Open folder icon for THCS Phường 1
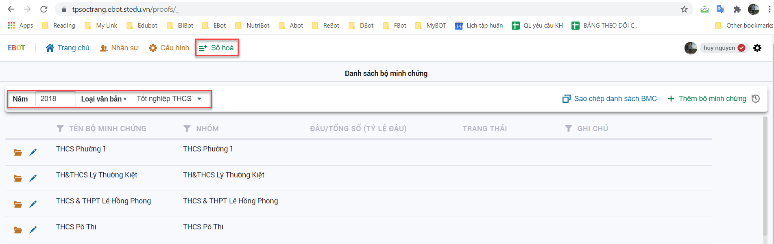 click(x=17, y=153)
